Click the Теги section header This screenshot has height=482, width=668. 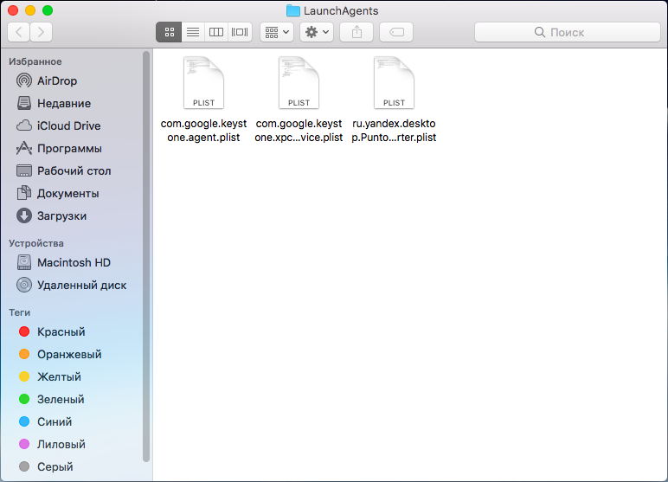coord(20,312)
